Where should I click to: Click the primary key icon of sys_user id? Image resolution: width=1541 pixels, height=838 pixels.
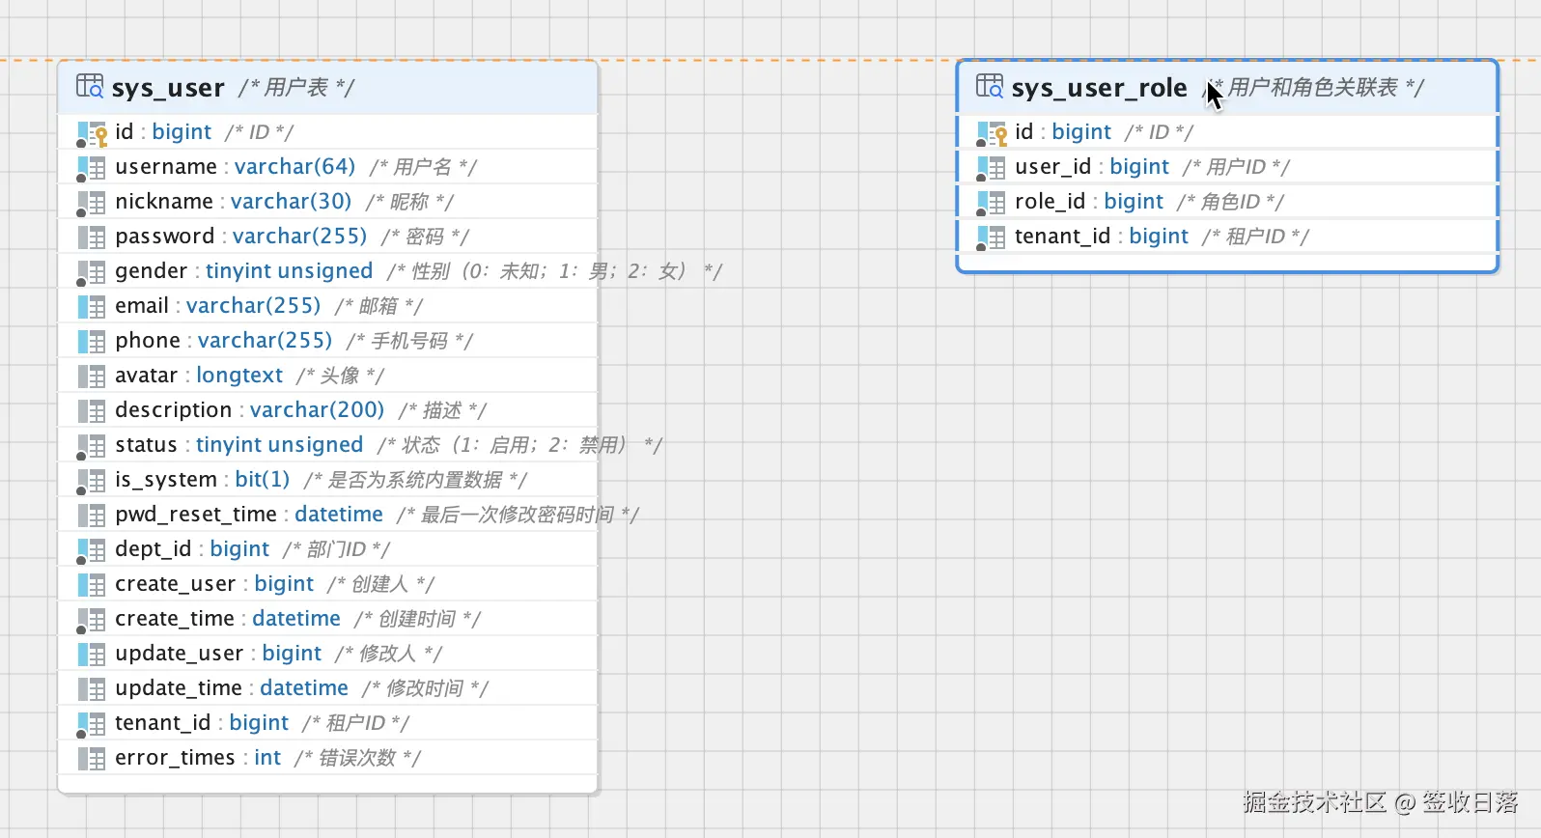tap(92, 133)
